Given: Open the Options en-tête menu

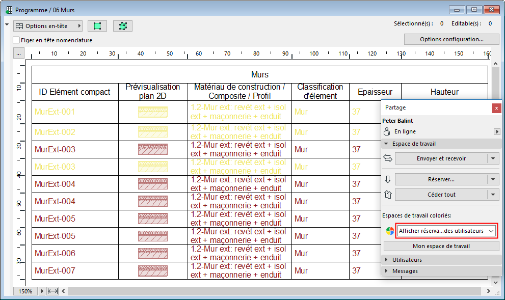Looking at the screenshot, I should coord(48,25).
